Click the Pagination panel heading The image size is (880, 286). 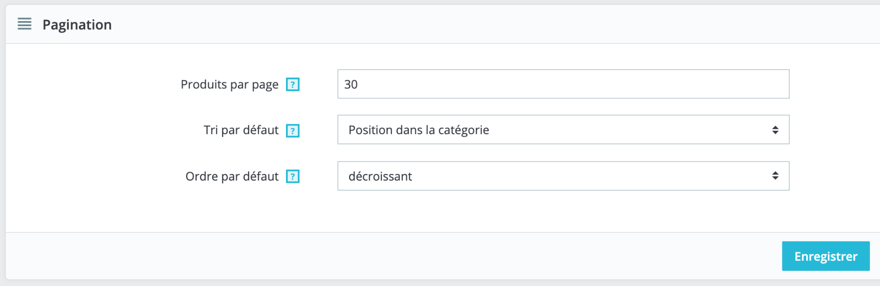[x=77, y=25]
